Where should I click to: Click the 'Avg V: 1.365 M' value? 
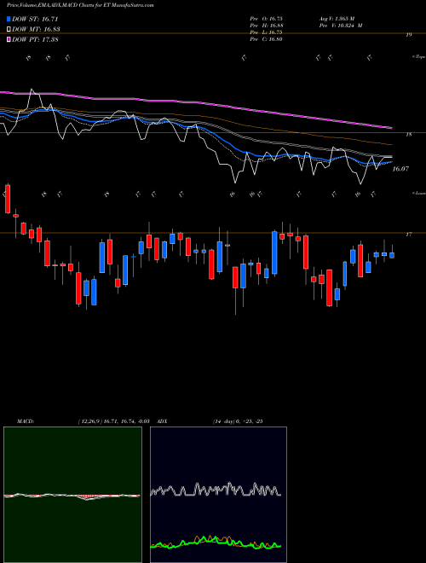337,19
